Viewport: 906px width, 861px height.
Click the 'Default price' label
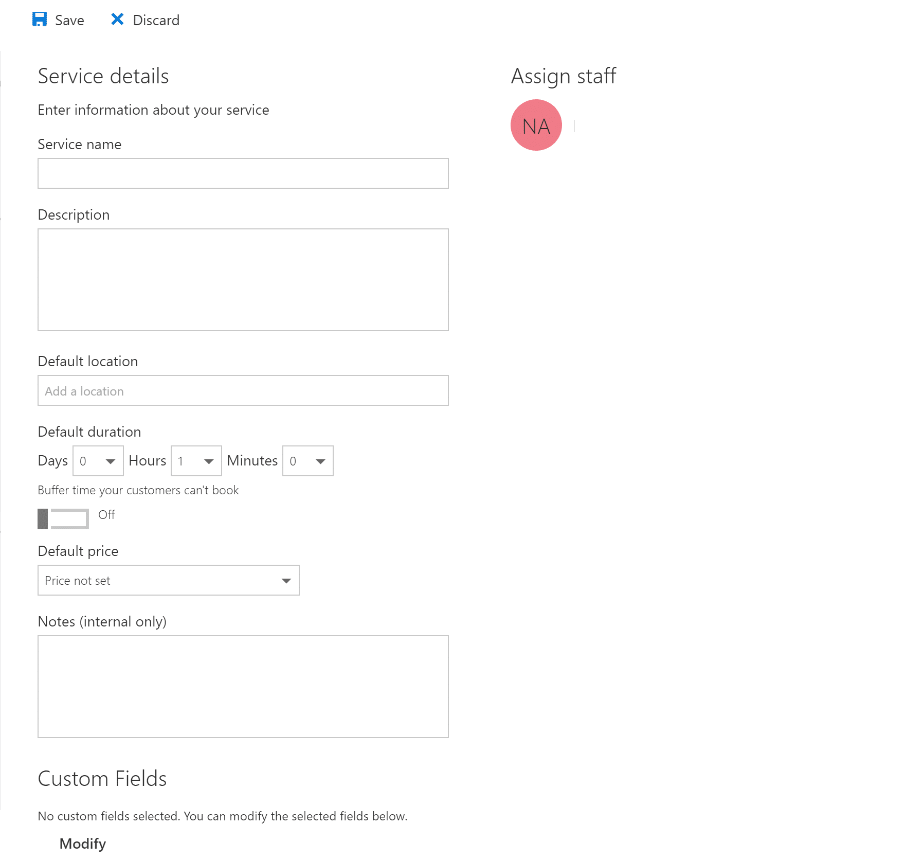click(x=78, y=551)
